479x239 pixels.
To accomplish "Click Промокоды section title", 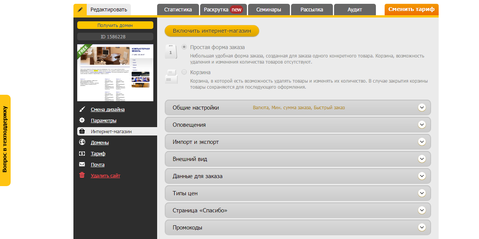I will 187,227.
